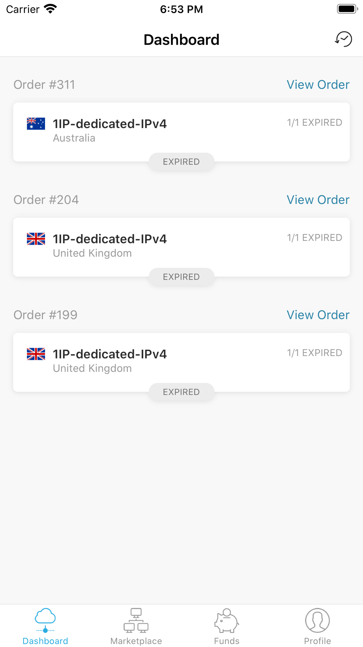This screenshot has width=363, height=647.
Task: Click the UK flag in Order #204
Action: (36, 239)
